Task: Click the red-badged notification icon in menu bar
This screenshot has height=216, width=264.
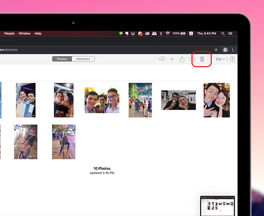Action: pos(140,34)
